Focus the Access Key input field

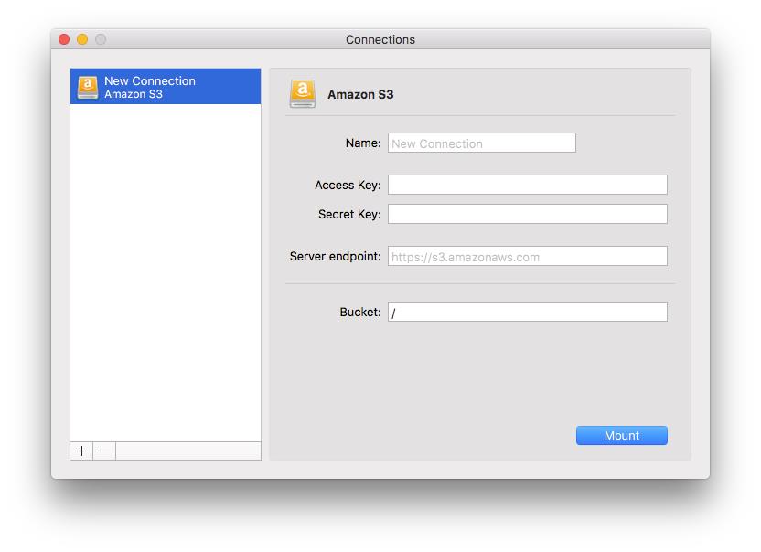click(x=527, y=185)
